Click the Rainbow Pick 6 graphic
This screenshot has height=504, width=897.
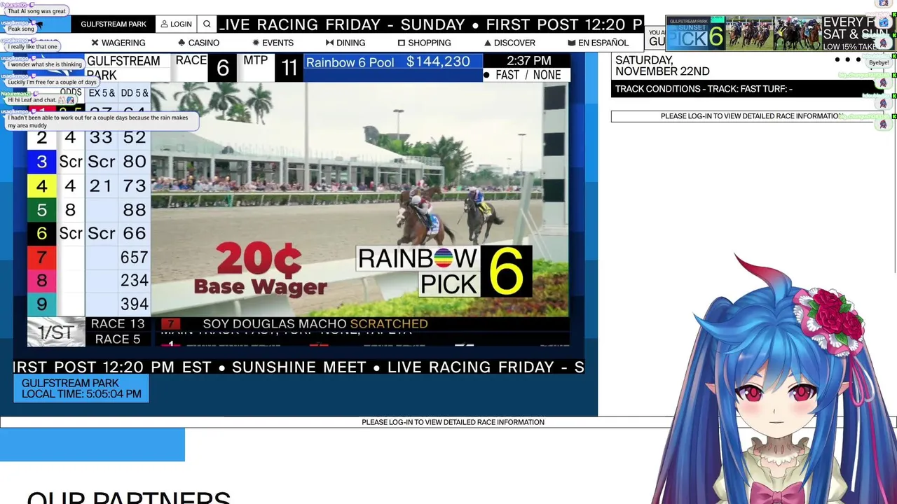coord(444,270)
